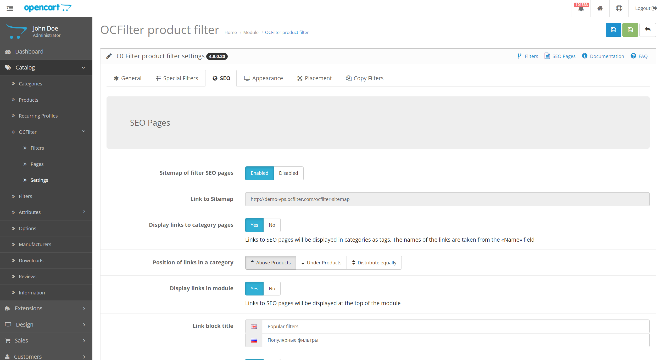Choose Under Products link position
The width and height of the screenshot is (663, 360).
[321, 263]
